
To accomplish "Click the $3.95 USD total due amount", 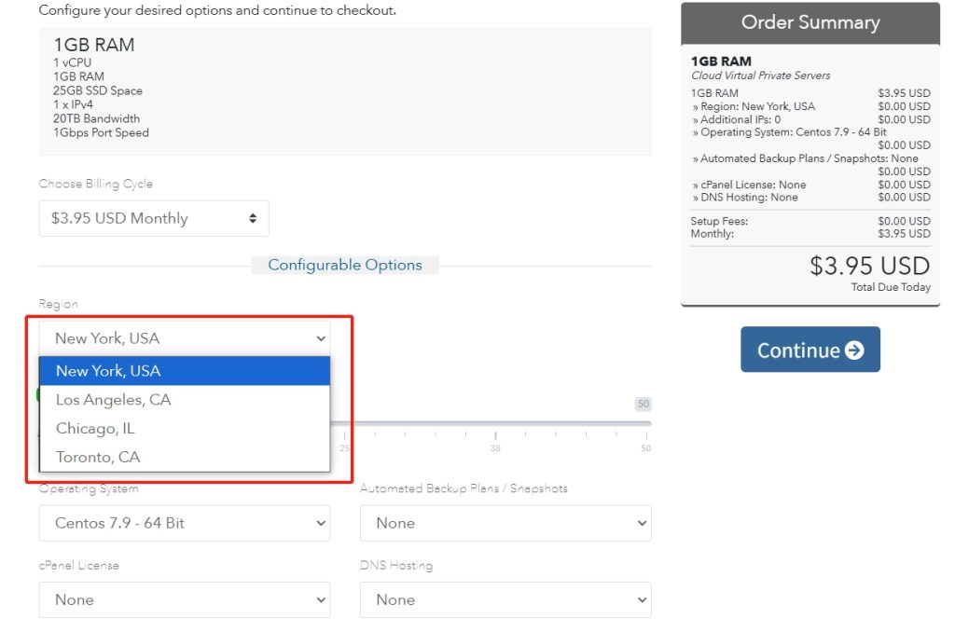I will [869, 266].
